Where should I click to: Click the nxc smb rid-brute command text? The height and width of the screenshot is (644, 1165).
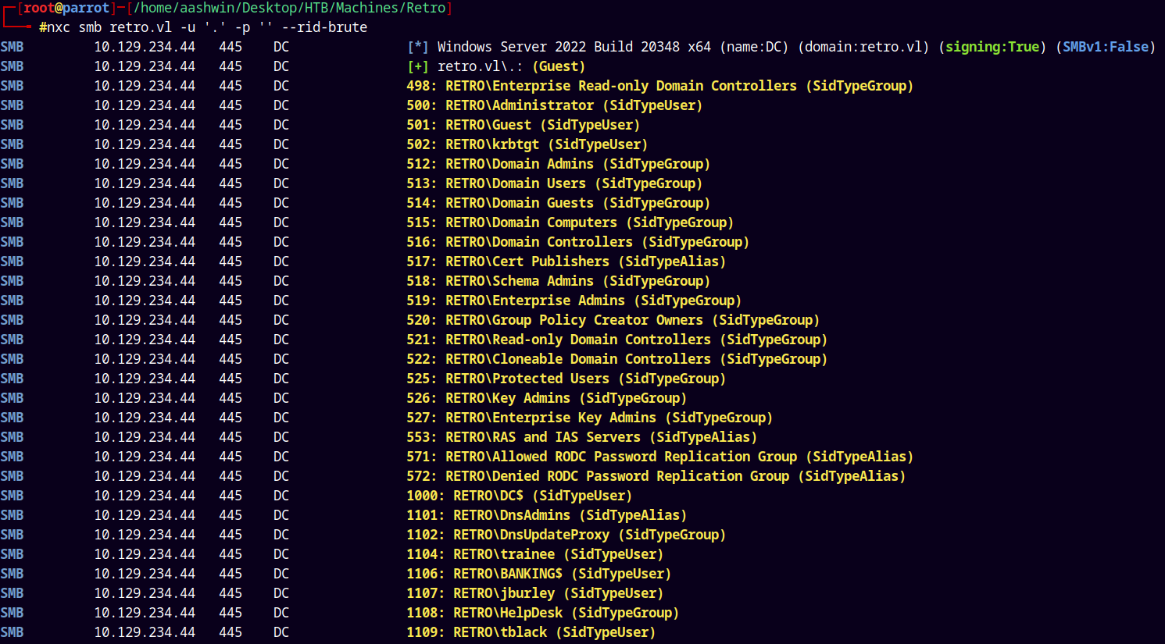pyautogui.click(x=203, y=27)
